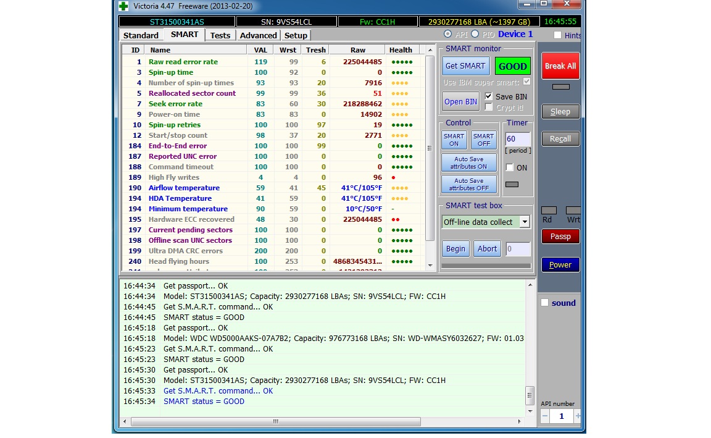The width and height of the screenshot is (711, 438).
Task: Click the red Break All button
Action: point(560,66)
